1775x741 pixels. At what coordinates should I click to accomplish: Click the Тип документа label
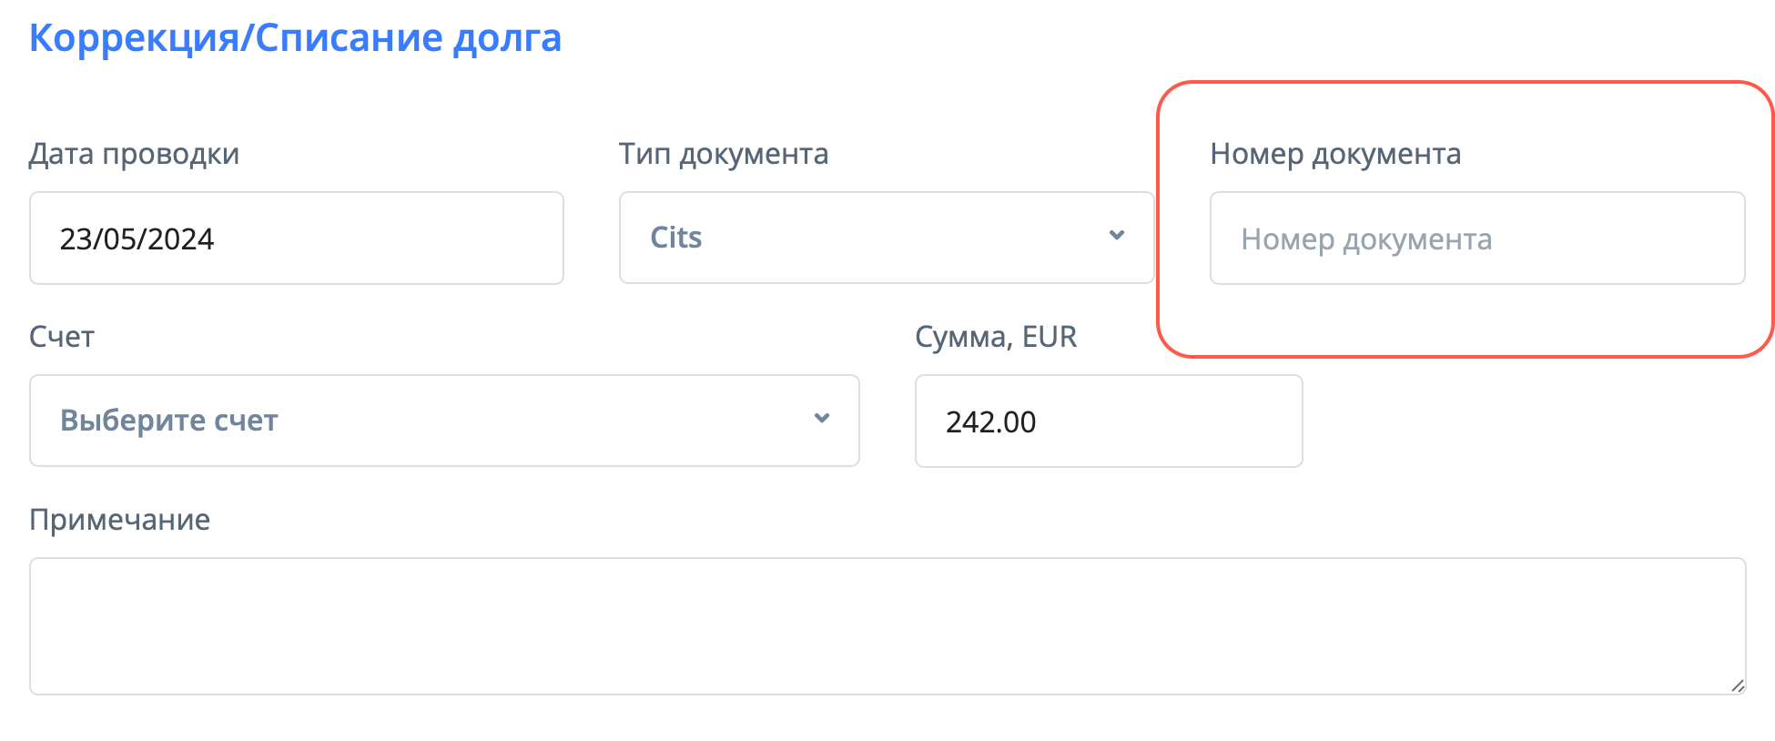click(724, 154)
